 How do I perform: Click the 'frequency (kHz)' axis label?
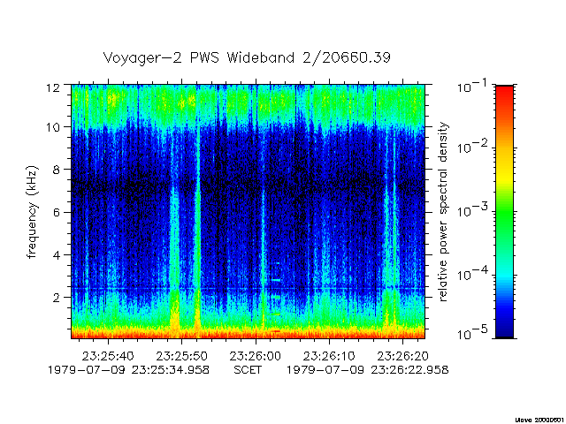tap(32, 212)
